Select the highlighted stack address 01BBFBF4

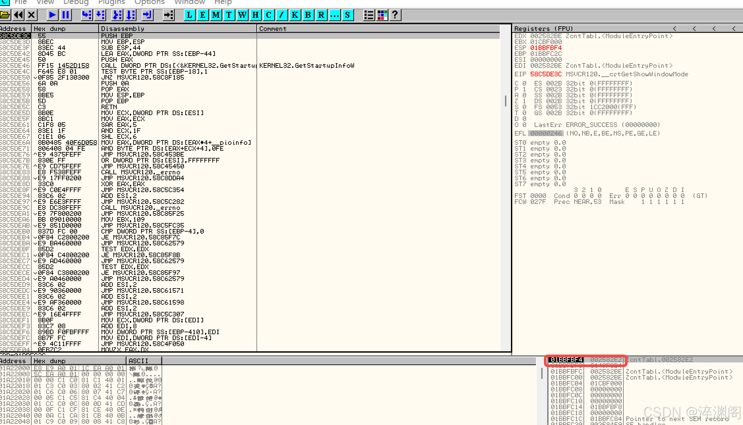[x=566, y=360]
